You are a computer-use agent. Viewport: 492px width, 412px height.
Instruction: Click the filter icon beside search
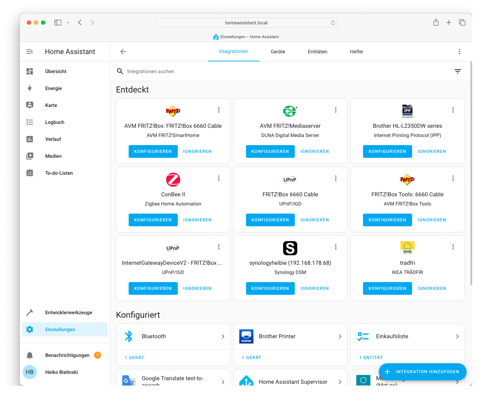457,71
